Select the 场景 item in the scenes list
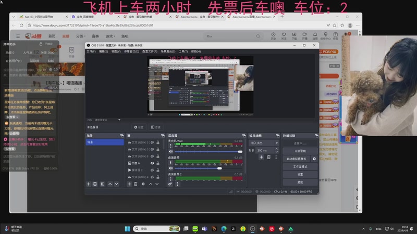The width and height of the screenshot is (417, 234). tap(105, 142)
